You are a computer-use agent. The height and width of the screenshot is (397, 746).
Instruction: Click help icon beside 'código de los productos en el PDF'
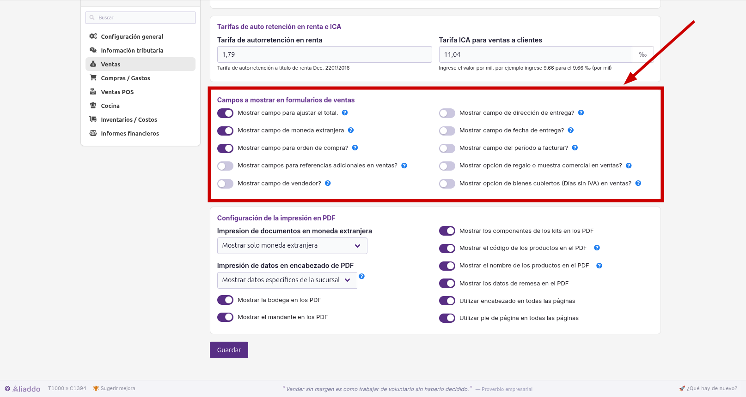pos(597,248)
